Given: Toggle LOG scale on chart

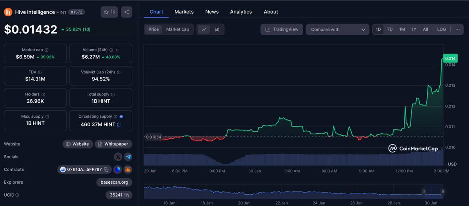Looking at the screenshot, I should tap(442, 29).
